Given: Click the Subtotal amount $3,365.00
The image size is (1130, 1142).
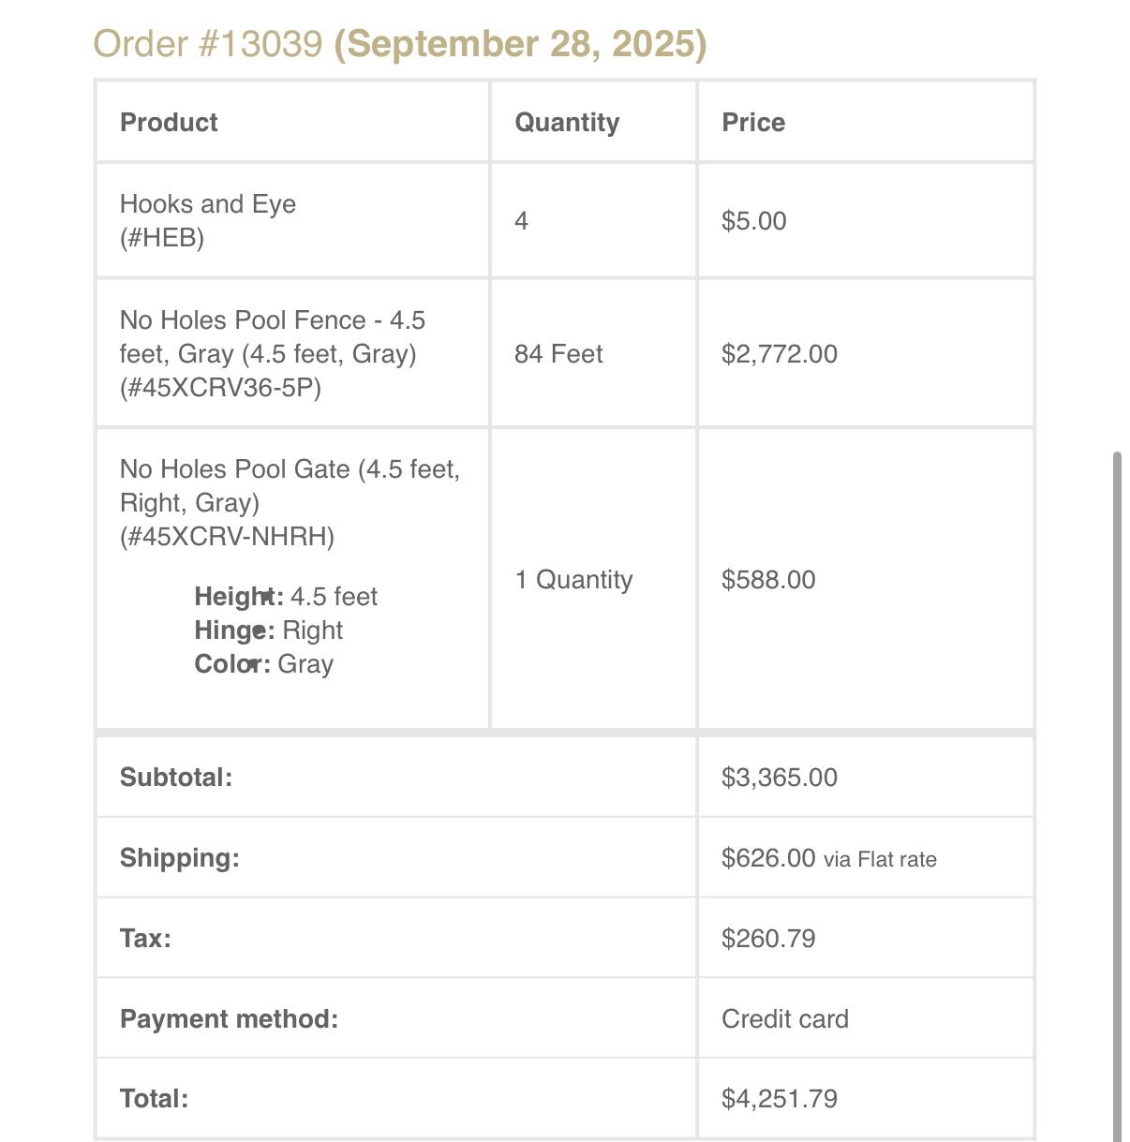Looking at the screenshot, I should [x=780, y=778].
